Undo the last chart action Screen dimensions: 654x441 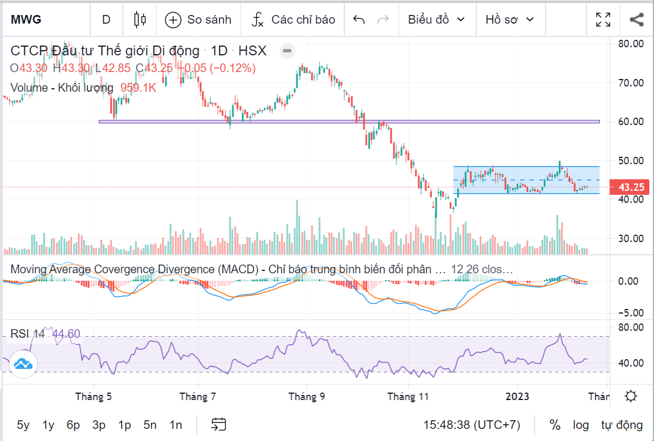coord(359,20)
